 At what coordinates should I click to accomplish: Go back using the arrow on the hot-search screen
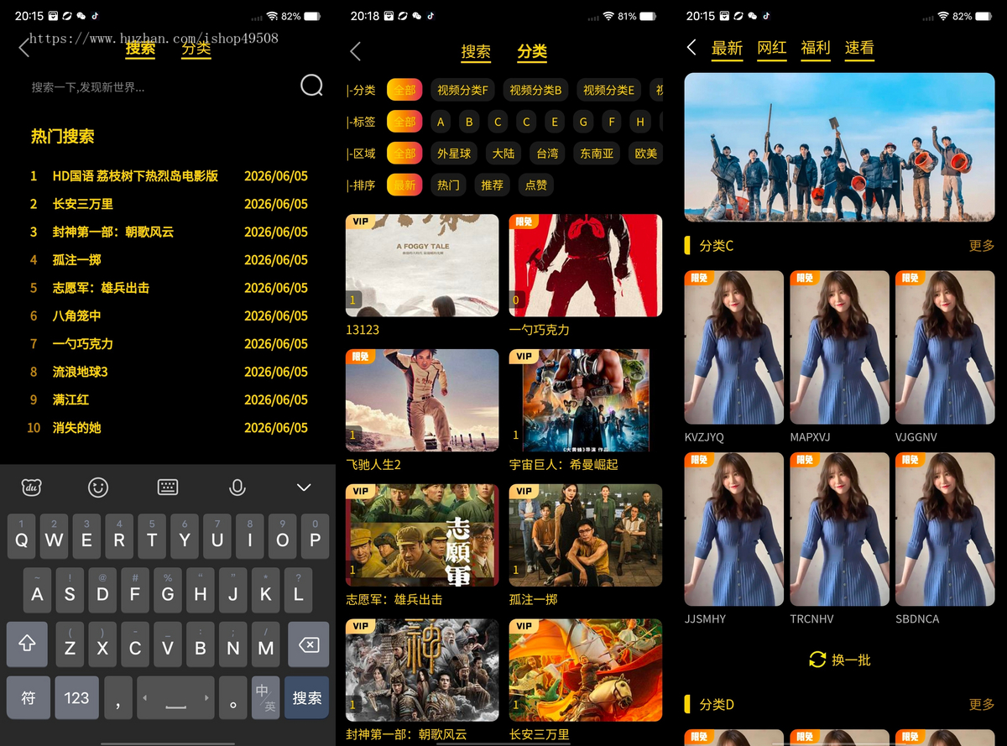tap(23, 49)
